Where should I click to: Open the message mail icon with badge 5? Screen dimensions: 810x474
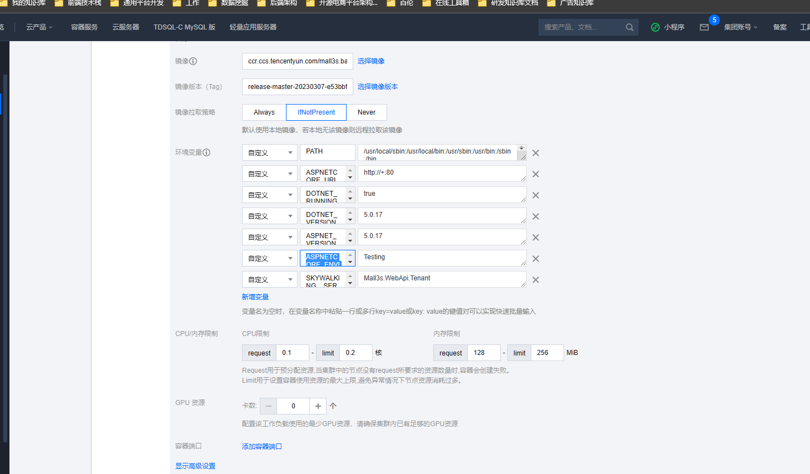click(x=704, y=27)
